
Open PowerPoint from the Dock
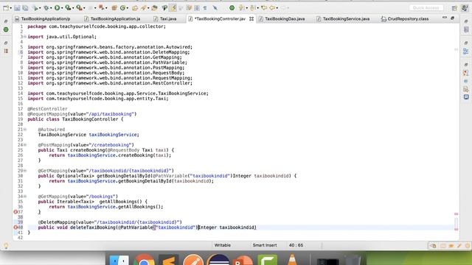click(243, 260)
